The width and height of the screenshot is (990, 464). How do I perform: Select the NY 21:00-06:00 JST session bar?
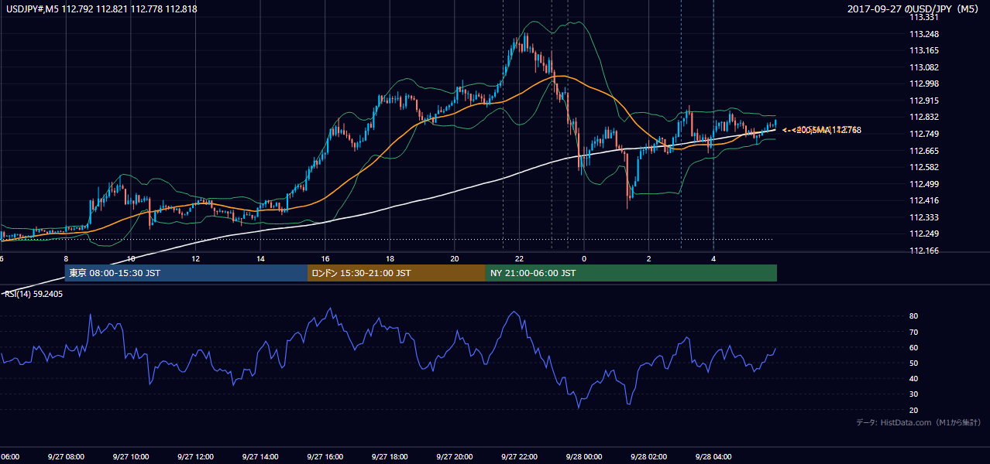pos(631,273)
